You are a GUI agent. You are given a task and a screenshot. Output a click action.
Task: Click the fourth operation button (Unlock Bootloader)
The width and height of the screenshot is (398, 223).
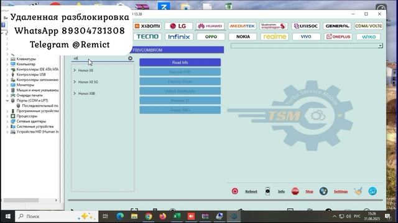pos(180,91)
